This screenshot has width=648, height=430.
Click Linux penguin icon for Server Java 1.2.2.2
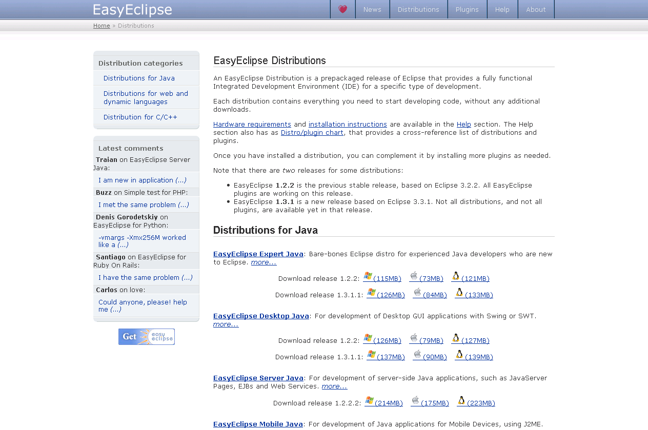coord(461,401)
